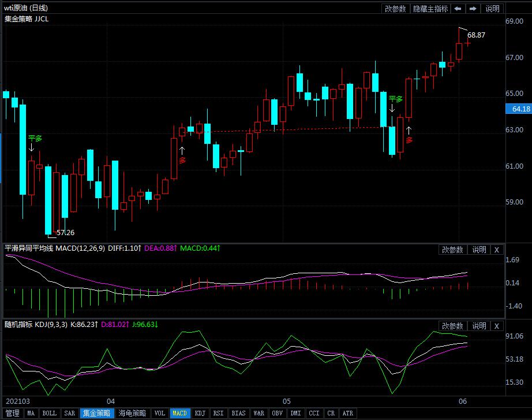Select the VOL indicator tab
Viewport: 532px width, 420px height.
pos(160,413)
